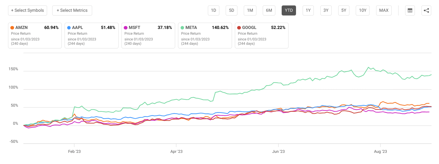Switch chart to MAX range
The width and height of the screenshot is (439, 164).
click(x=384, y=11)
